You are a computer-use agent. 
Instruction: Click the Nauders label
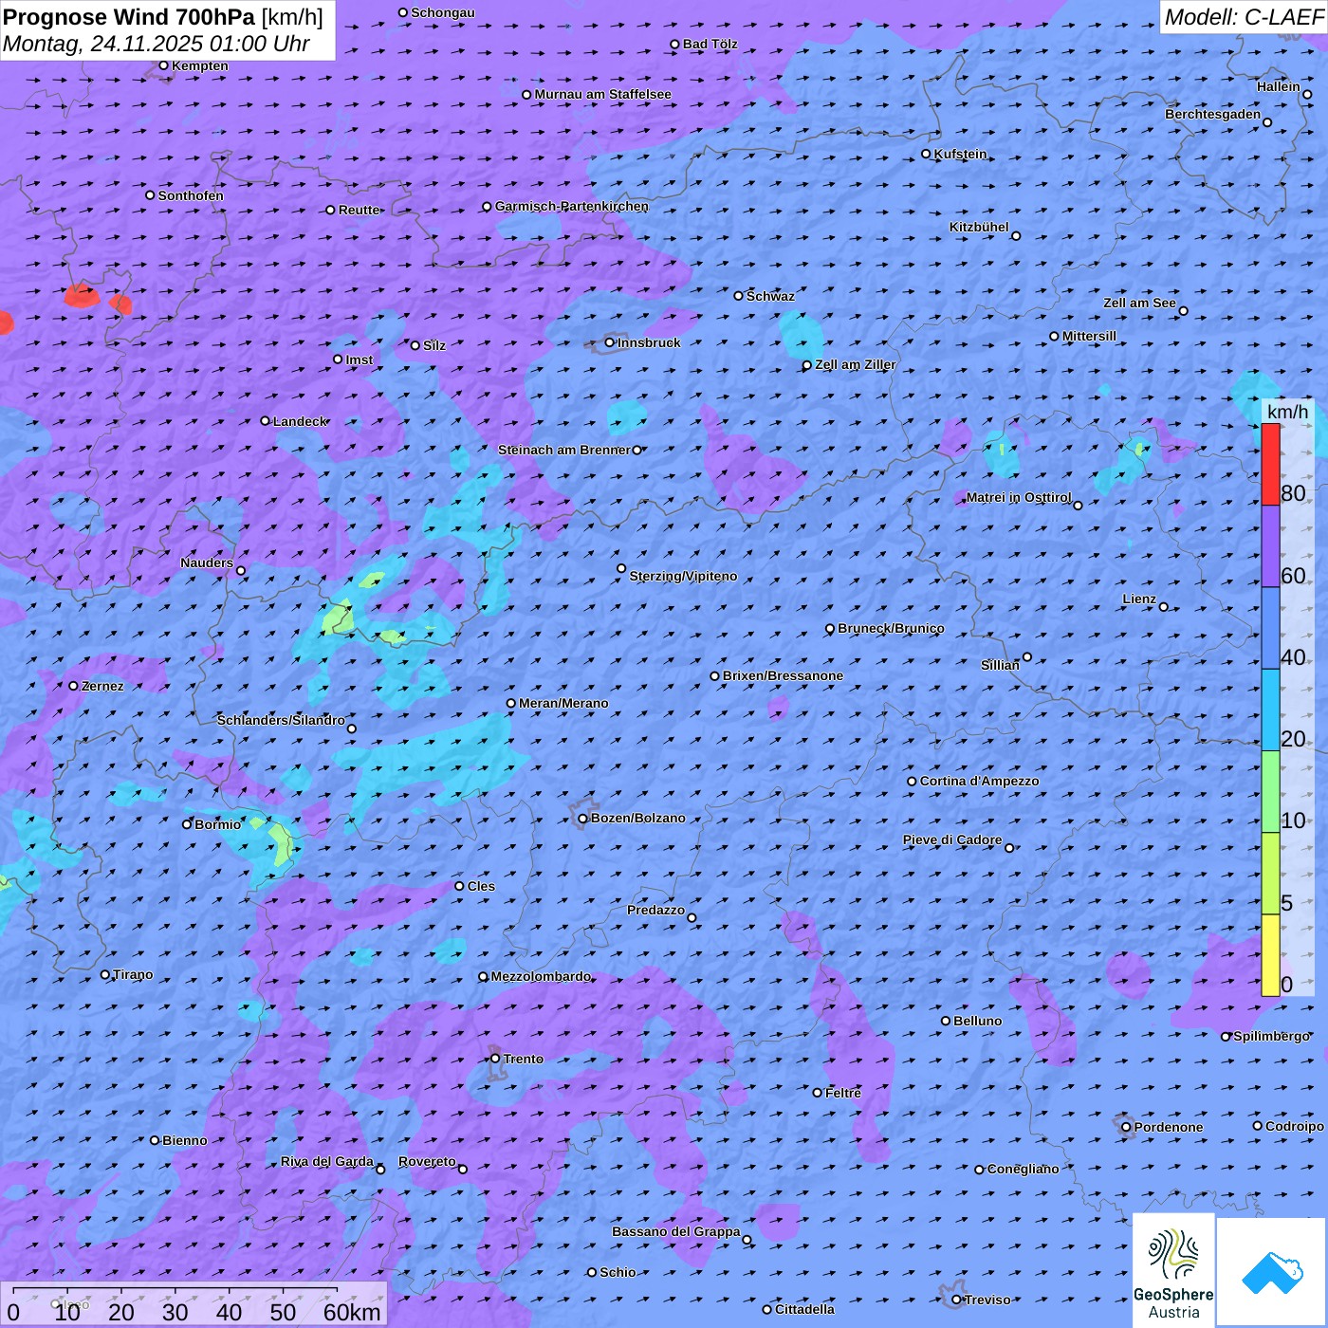[207, 563]
